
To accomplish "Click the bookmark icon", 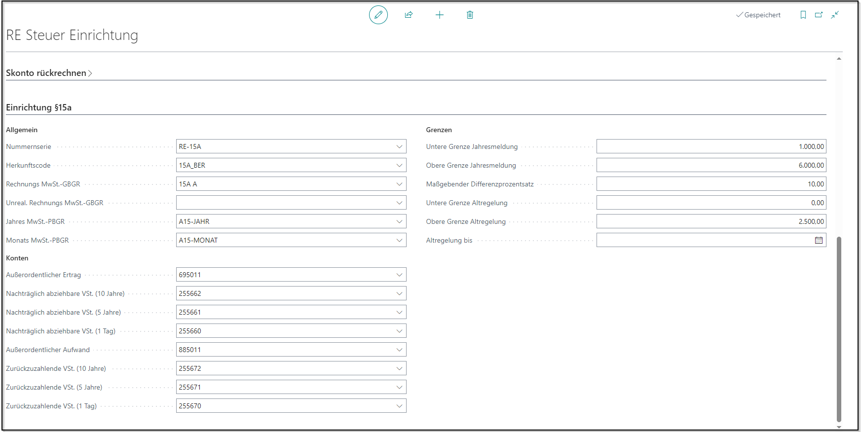I will 803,15.
